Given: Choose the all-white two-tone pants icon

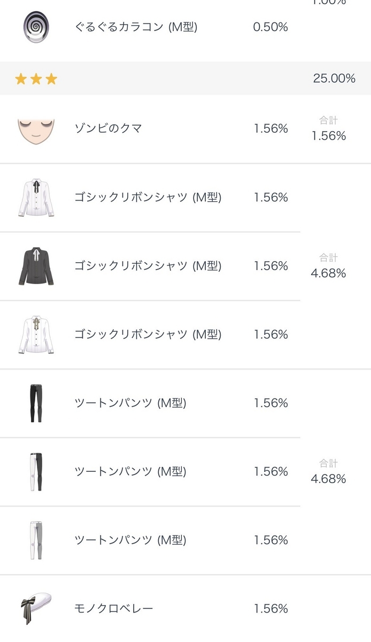Looking at the screenshot, I should pos(36,540).
